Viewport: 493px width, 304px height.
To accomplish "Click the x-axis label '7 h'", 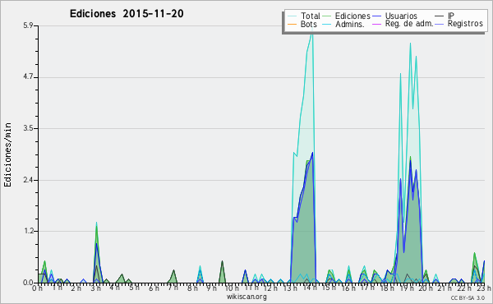I will coord(173,288).
